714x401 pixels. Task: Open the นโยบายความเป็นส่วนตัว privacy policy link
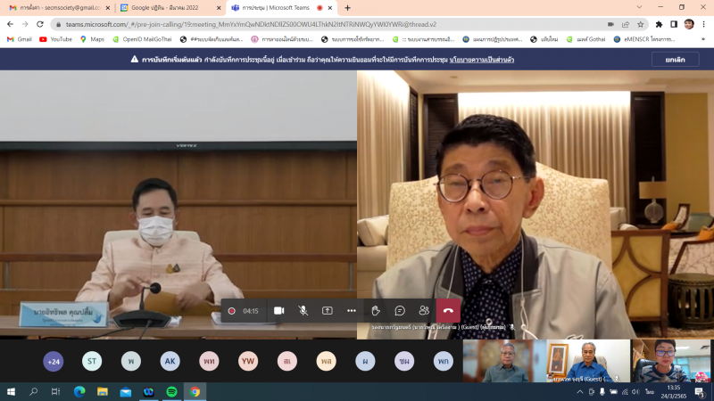[x=482, y=60]
